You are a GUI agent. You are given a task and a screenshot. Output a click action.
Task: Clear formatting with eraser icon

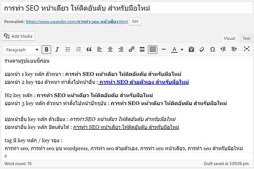[x=202, y=49]
